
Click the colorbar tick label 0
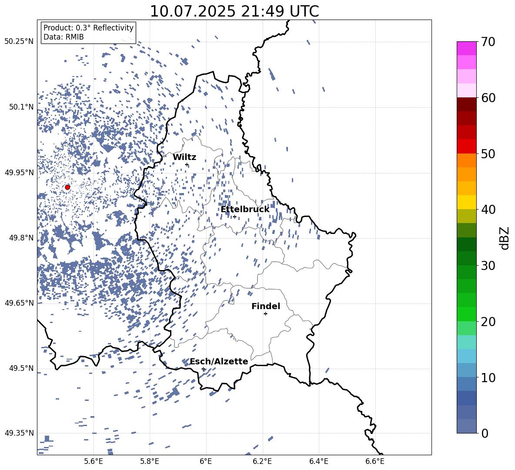pyautogui.click(x=485, y=433)
